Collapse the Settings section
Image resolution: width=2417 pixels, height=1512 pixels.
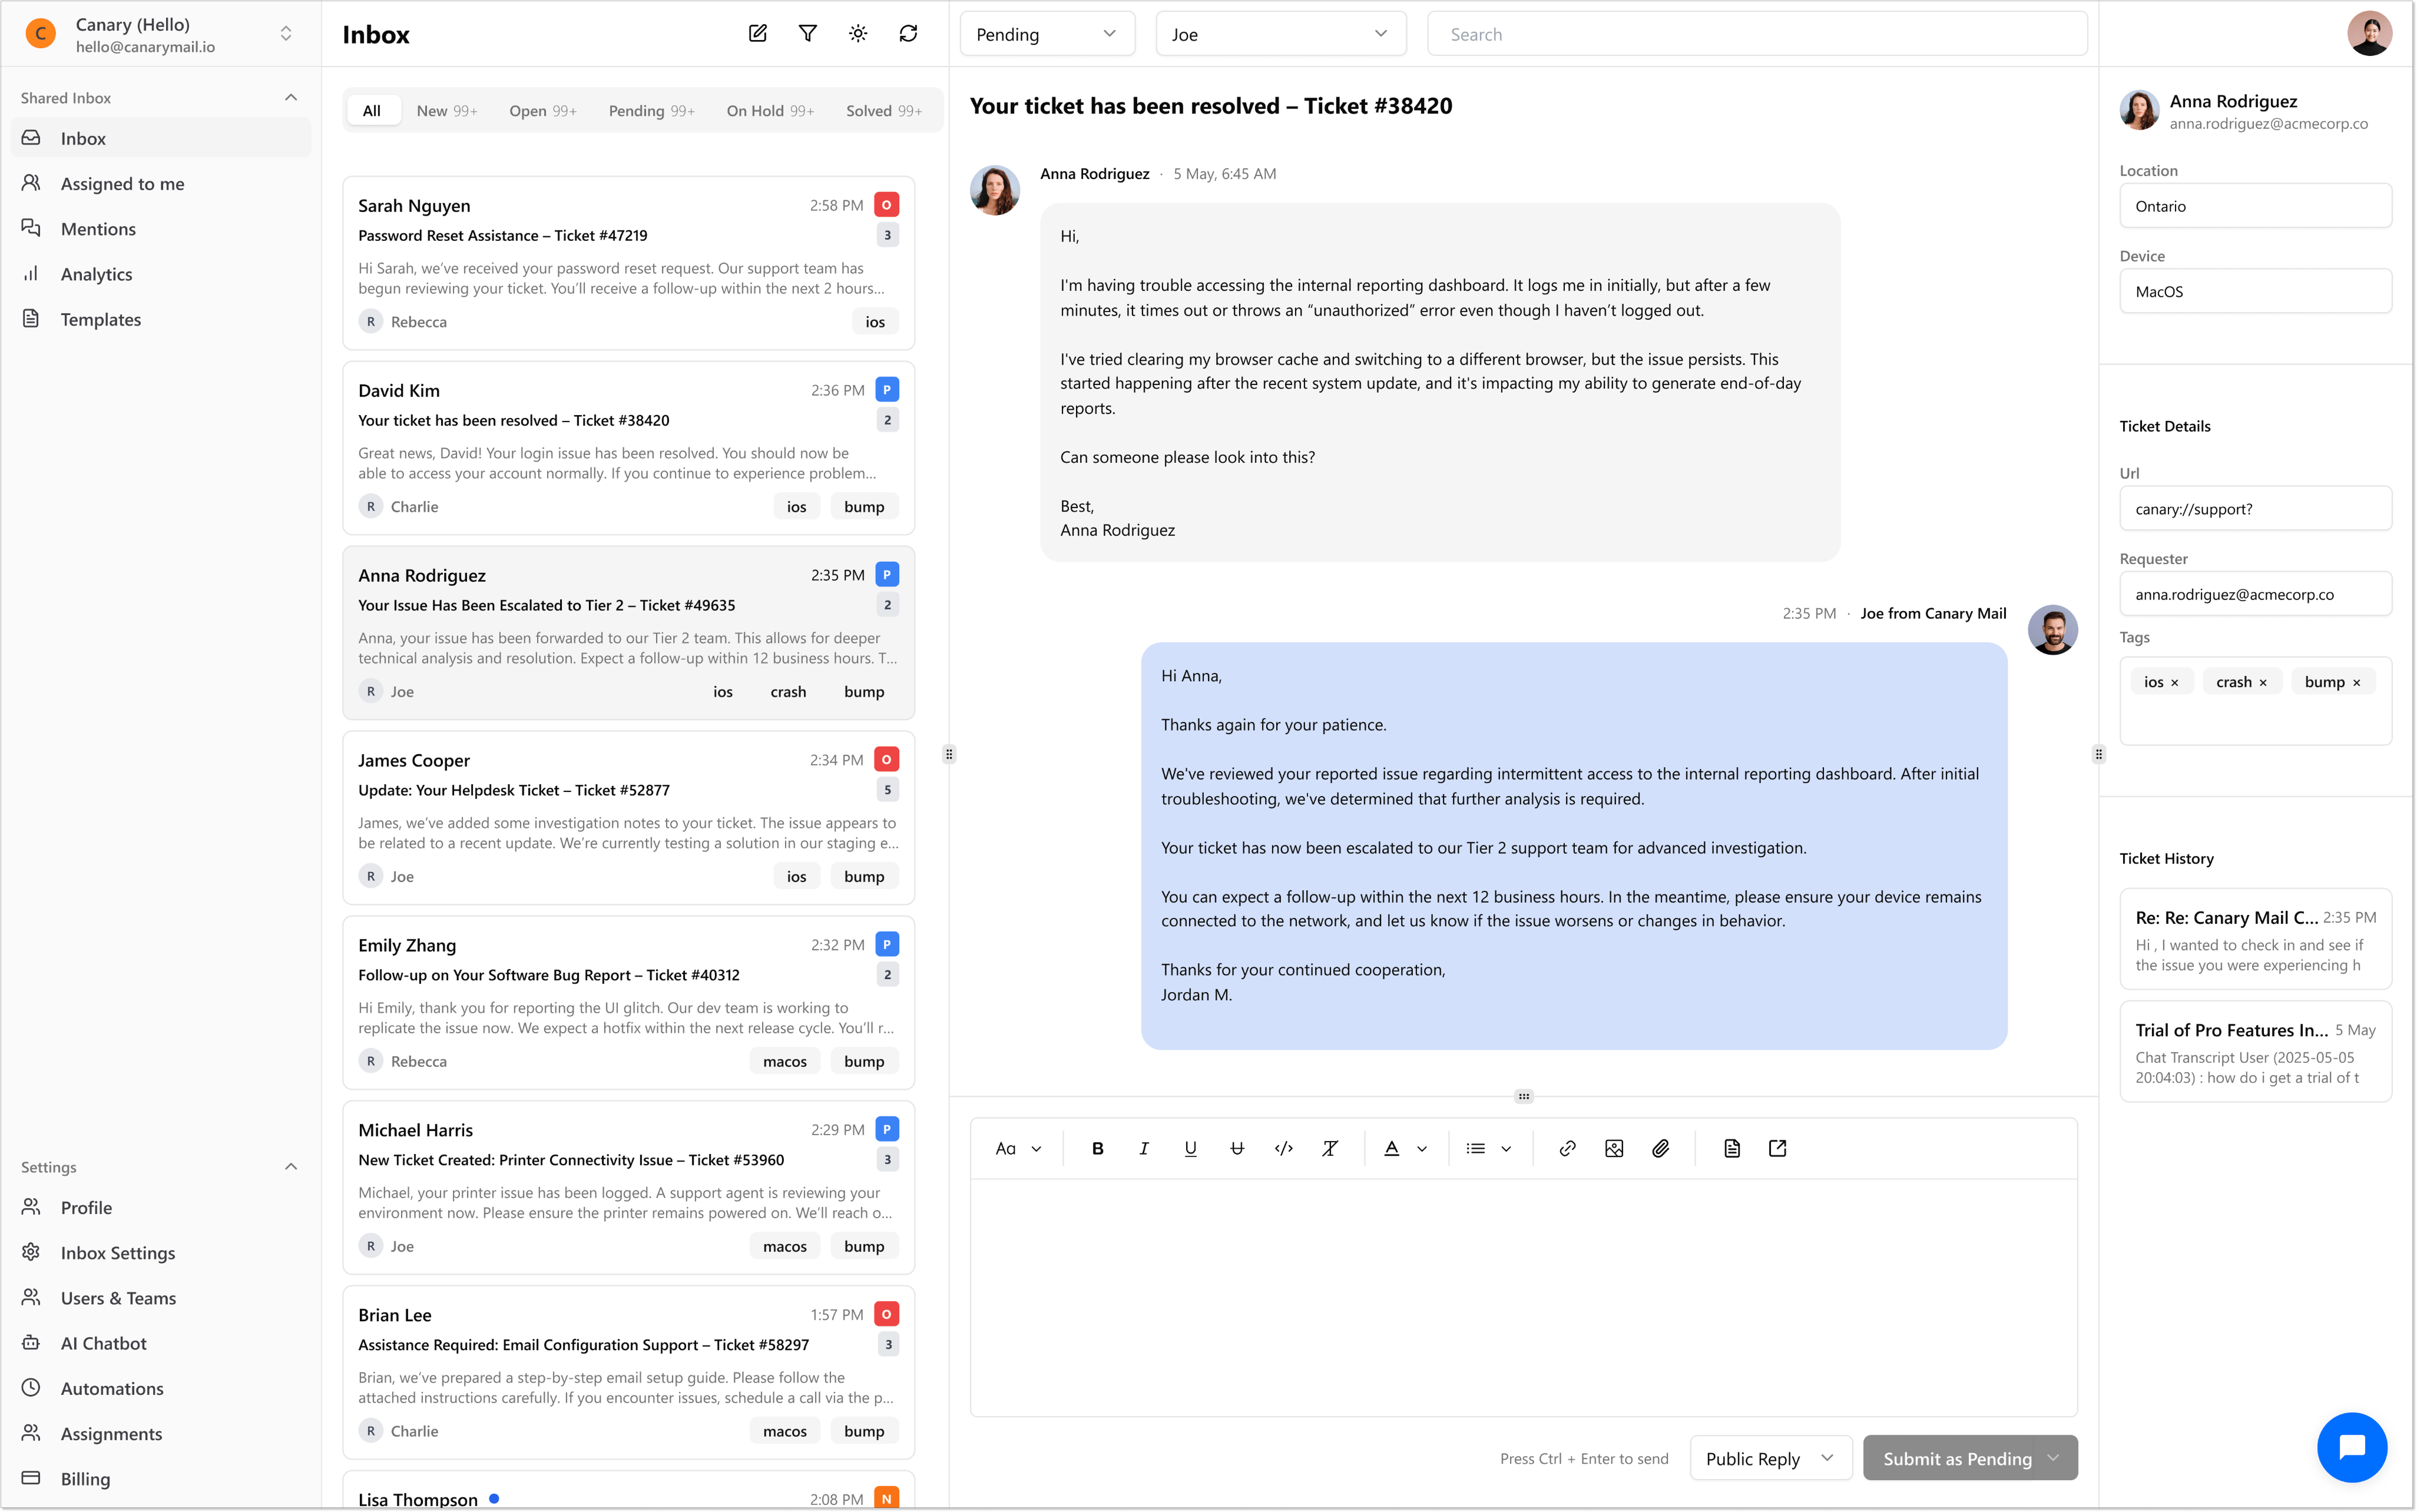coord(291,1167)
